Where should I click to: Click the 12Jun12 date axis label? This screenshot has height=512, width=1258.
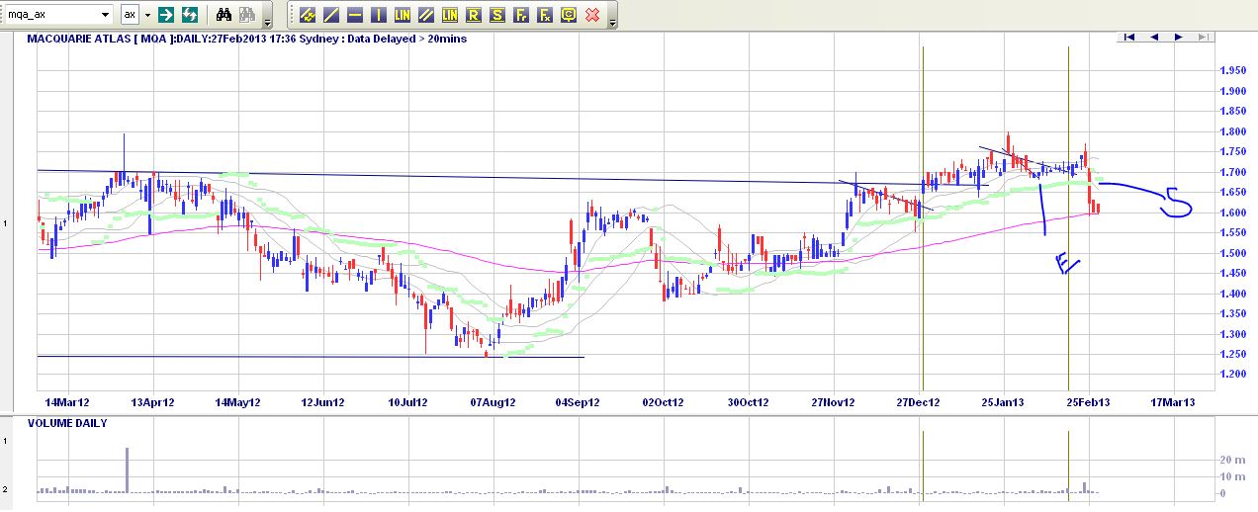322,403
